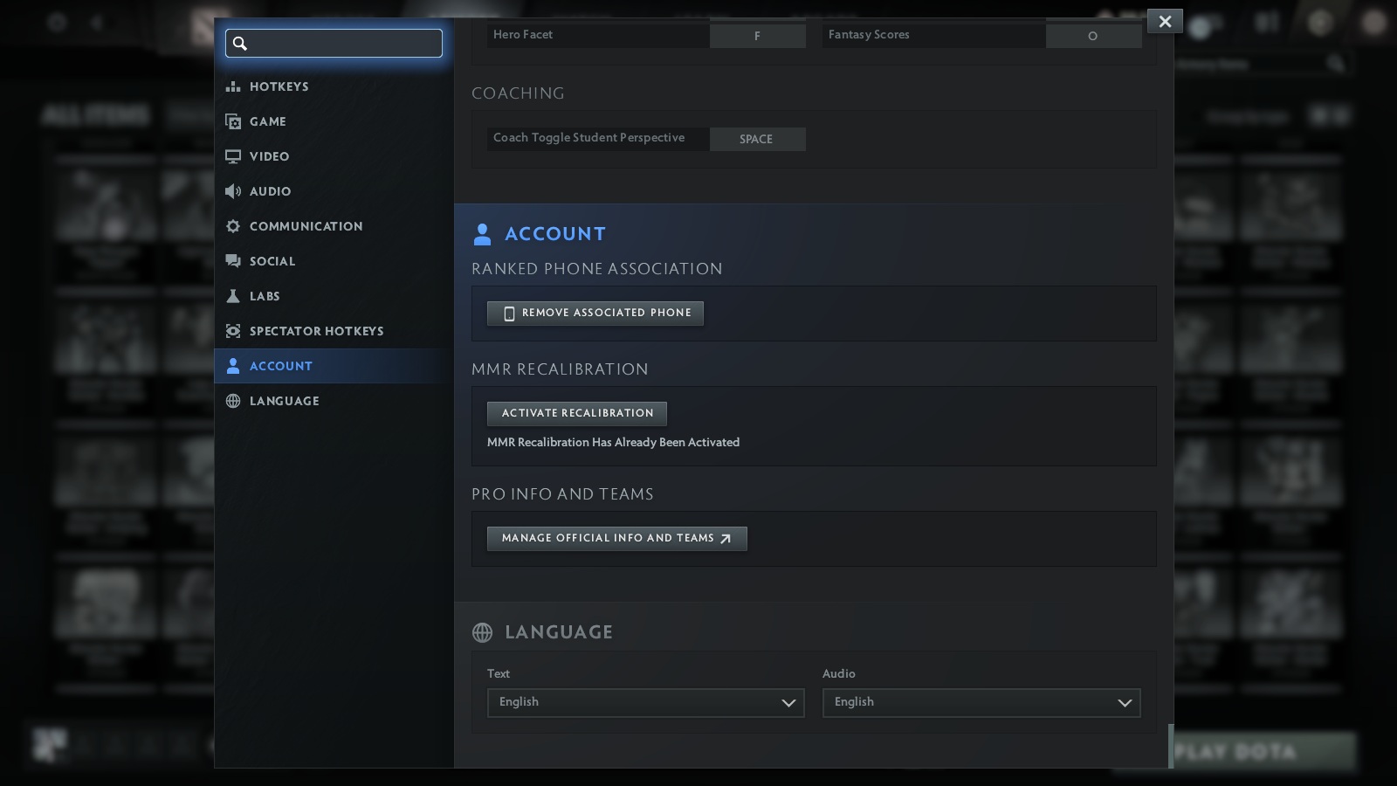The image size is (1397, 786).
Task: Click the Coach Toggle Student Perspective label
Action: 588,138
